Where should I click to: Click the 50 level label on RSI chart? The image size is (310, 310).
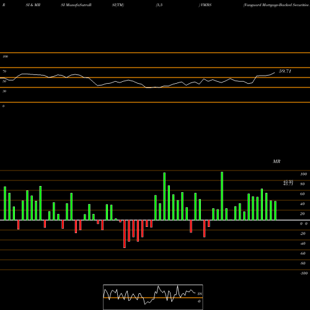pos(4,81)
